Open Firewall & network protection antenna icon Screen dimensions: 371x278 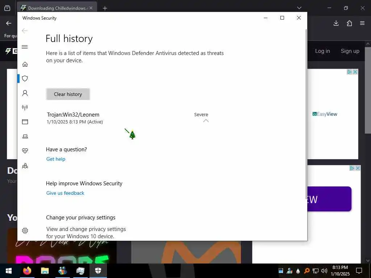tap(25, 108)
